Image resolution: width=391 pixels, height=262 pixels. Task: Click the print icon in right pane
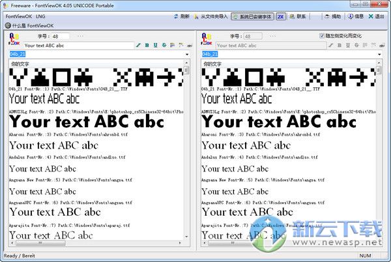point(382,46)
